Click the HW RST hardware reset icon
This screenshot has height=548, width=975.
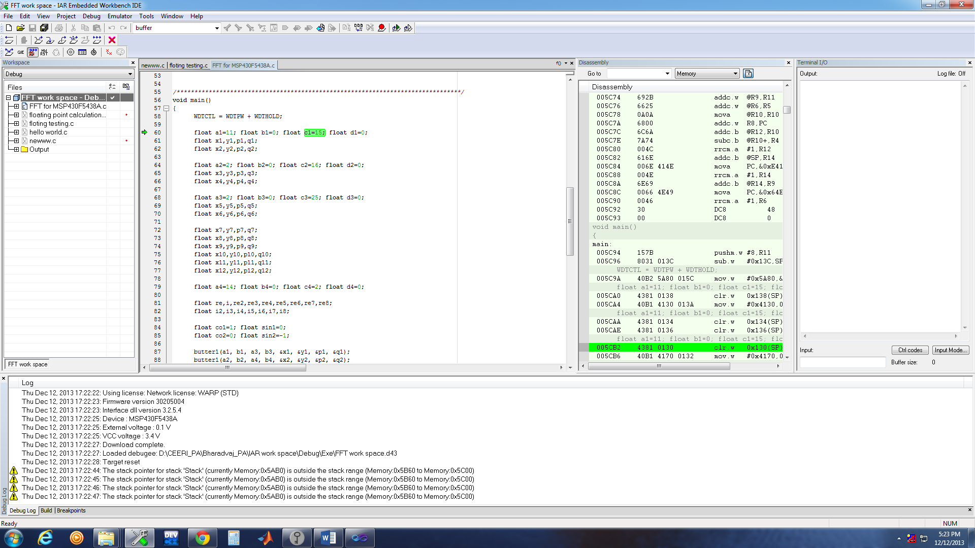(x=44, y=52)
